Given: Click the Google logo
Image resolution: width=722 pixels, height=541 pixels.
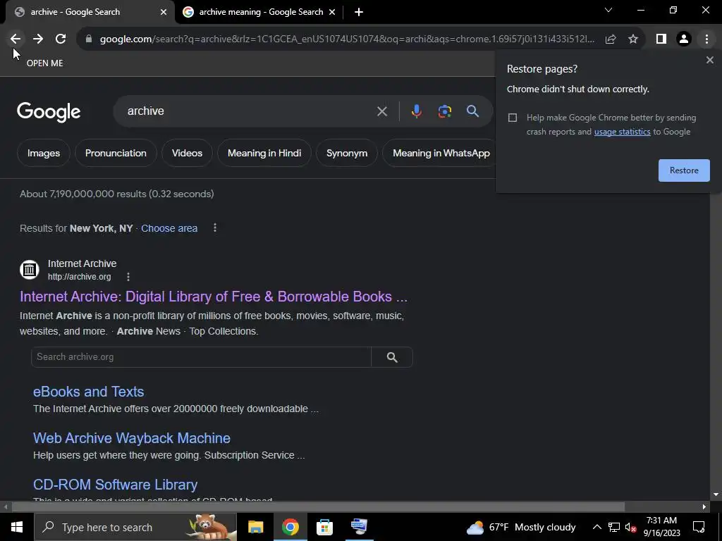Looking at the screenshot, I should (49, 112).
